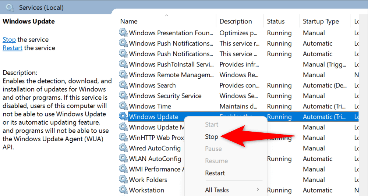Select the Windows Search service
The height and width of the screenshot is (196, 368).
(x=152, y=85)
